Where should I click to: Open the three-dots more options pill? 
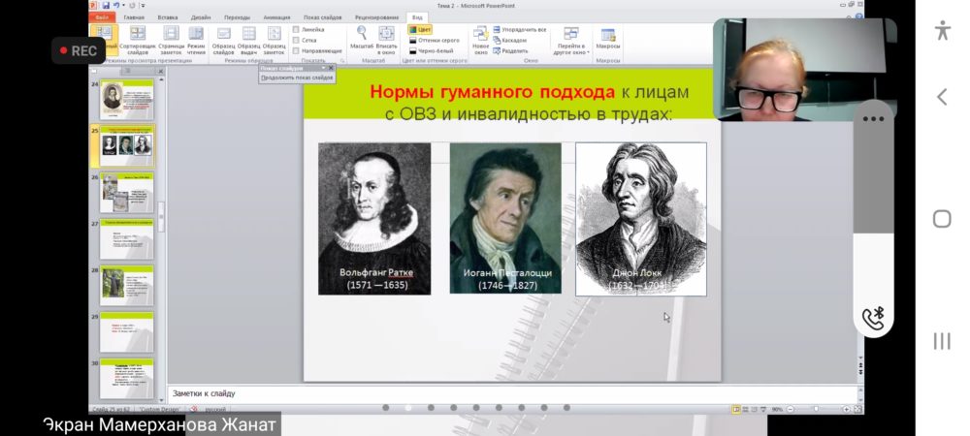coord(873,119)
